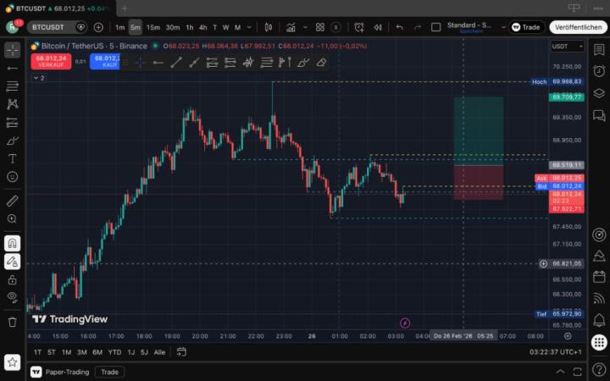Select the eraser tool in drawing favorites

pyautogui.click(x=321, y=63)
